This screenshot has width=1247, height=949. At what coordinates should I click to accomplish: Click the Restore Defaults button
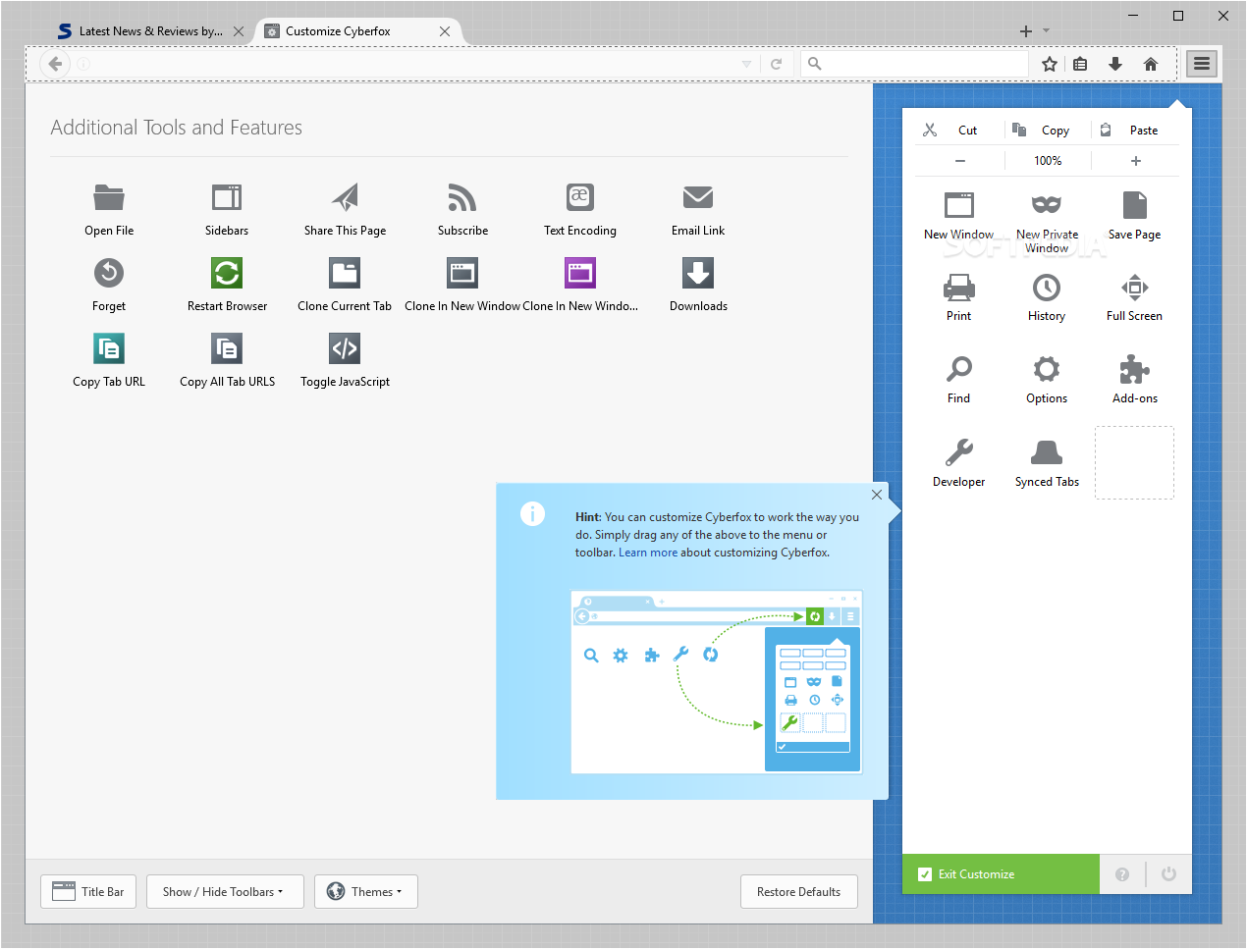(x=798, y=891)
